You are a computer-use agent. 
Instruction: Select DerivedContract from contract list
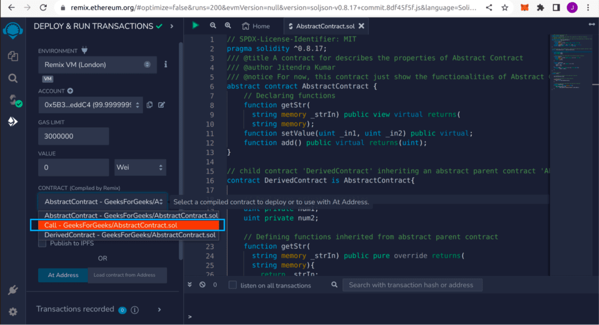(130, 235)
